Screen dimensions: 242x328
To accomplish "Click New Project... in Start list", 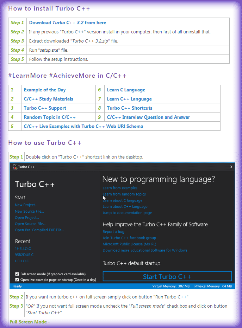I will coord(26,205).
